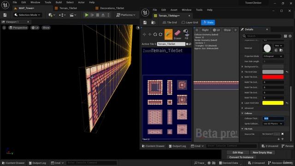Click the yellow Layer Grid Color swatch
295x166 pixels.
tap(273, 103)
